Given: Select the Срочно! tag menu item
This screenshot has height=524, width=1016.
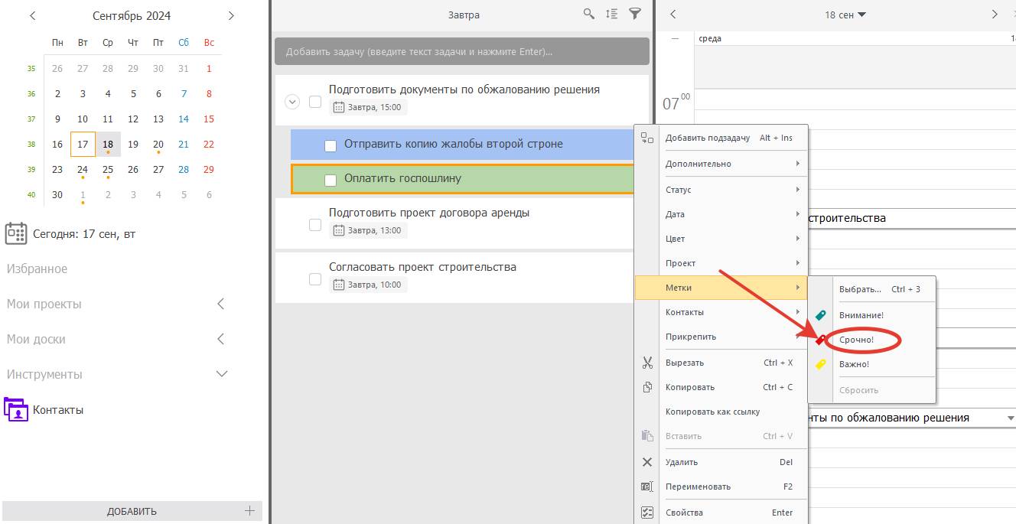Looking at the screenshot, I should [x=856, y=340].
